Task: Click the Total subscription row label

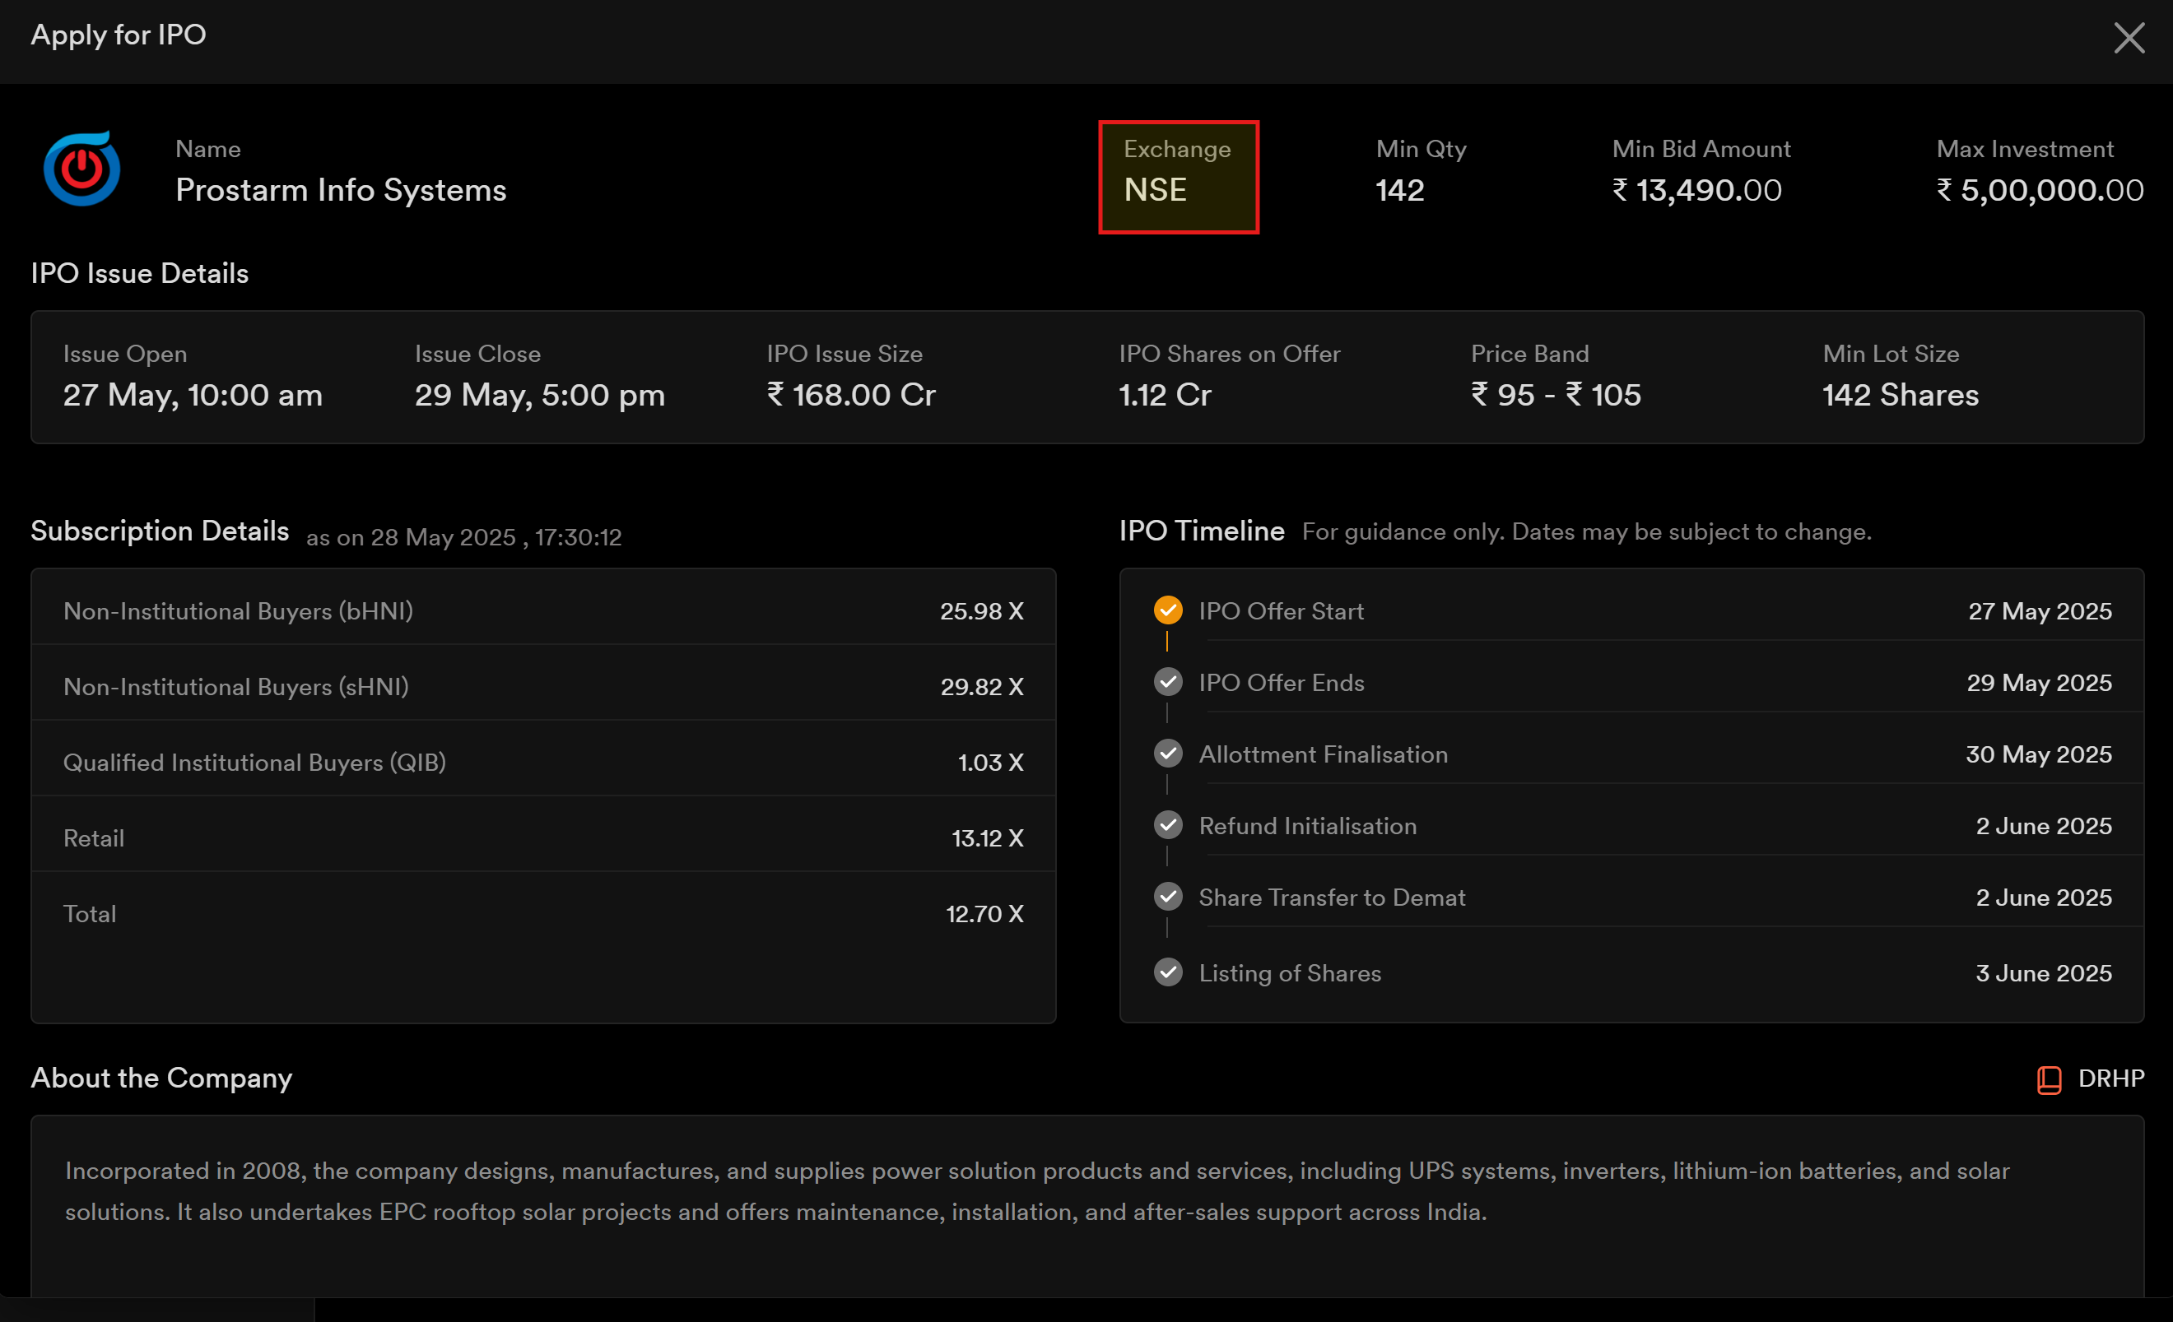Action: click(x=89, y=914)
